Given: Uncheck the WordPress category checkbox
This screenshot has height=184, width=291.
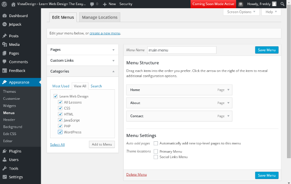Looking at the screenshot, I should pos(60,132).
